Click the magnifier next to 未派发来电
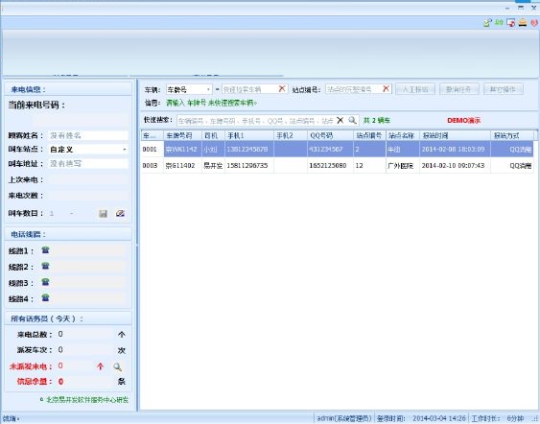Screen dimensions: 540x424 [118, 366]
